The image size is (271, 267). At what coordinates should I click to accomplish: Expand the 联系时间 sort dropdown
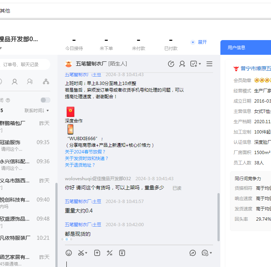[37, 110]
